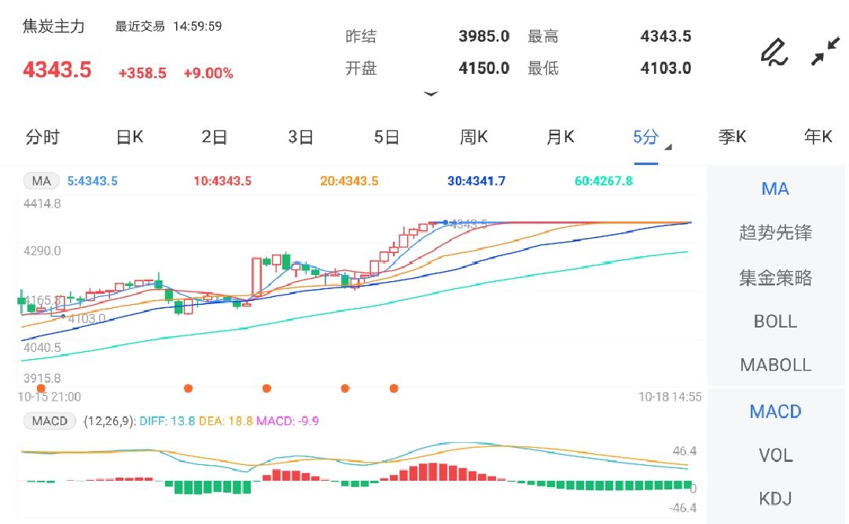This screenshot has width=849, height=524.
Task: Click the MACD: -9.9 reading
Action: pos(288,420)
